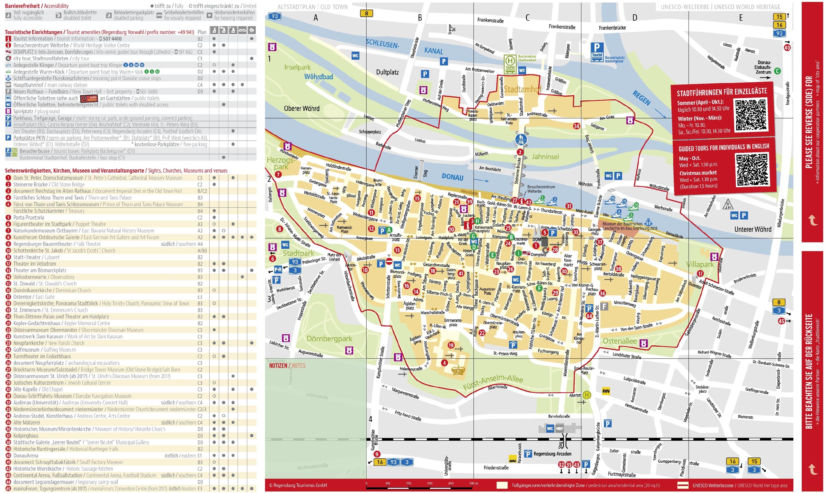The width and height of the screenshot is (825, 493).
Task: Click the UNESCO Welterbezone legend swatch
Action: coord(683,485)
